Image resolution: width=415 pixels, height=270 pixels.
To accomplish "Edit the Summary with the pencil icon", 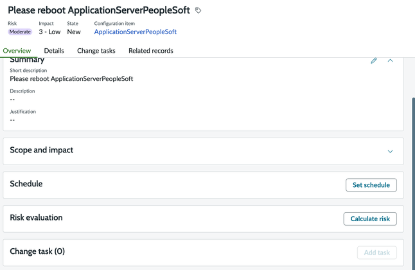I will (374, 60).
